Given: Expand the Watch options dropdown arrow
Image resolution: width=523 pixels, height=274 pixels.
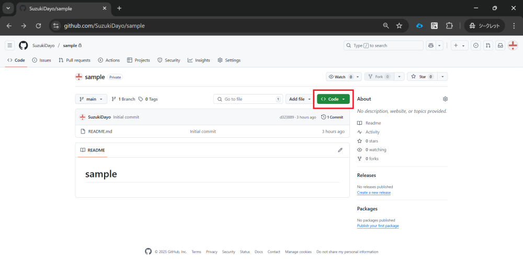Looking at the screenshot, I should 358,77.
